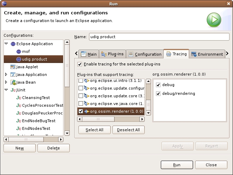This screenshot has width=233, height=175.
Task: Click the Configurations horizontal scrollbar thumb
Action: 26,140
